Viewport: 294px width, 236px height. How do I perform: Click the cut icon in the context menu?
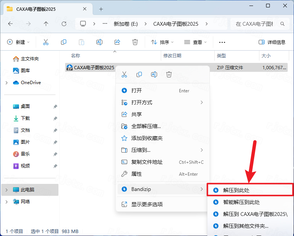124,74
